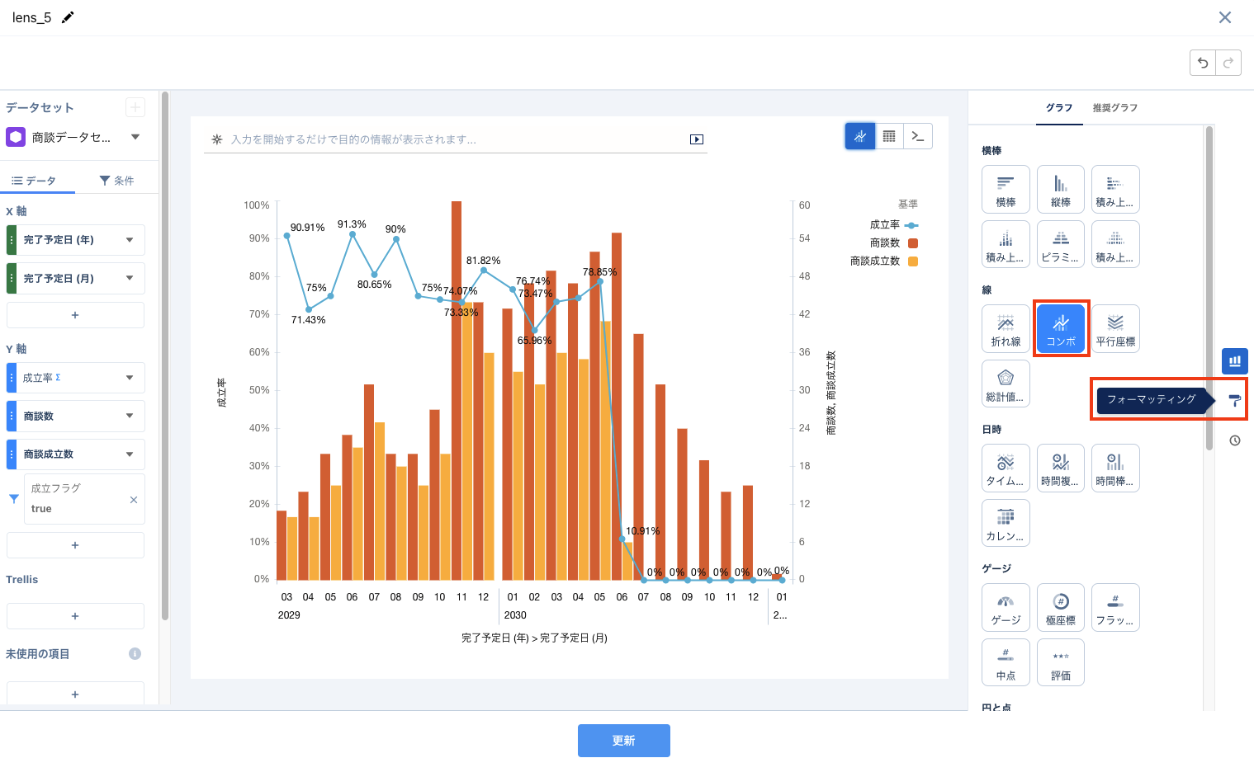Open the 商談データセ... dataset dropdown
The height and width of the screenshot is (758, 1254).
(x=135, y=137)
